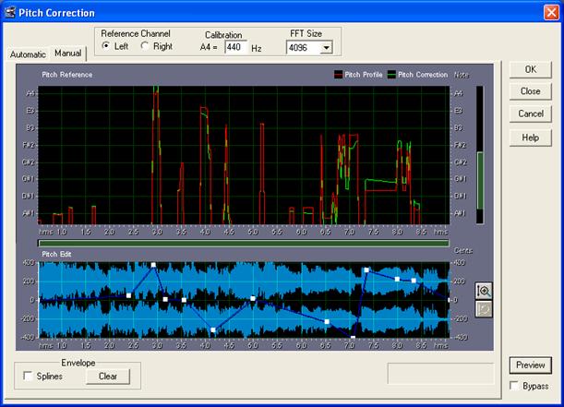
Task: Click the green Pitch Correction legend swatch
Action: point(390,75)
